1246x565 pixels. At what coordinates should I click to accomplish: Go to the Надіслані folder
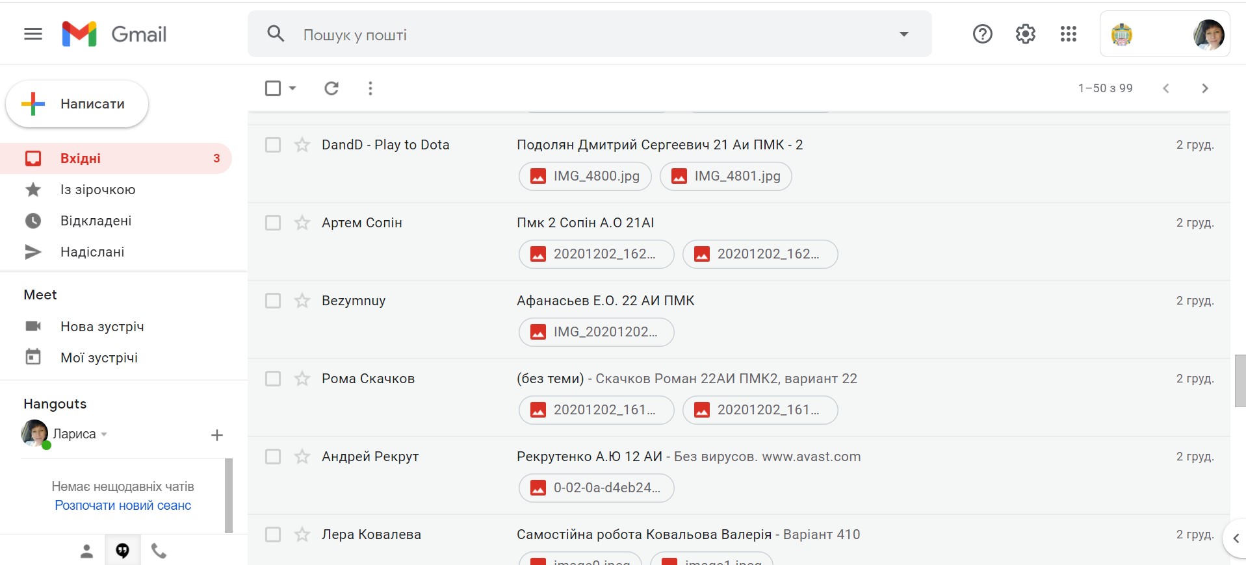(x=92, y=252)
